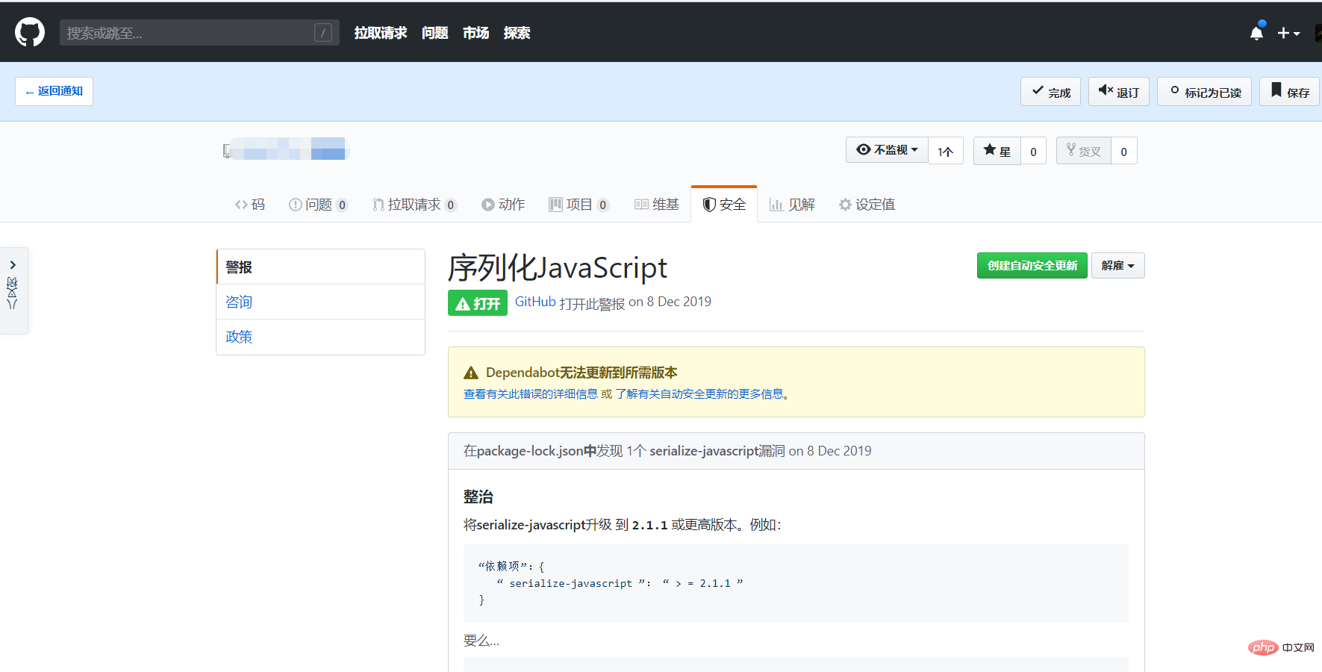Open the blurred repository name link
1322x672 pixels.
coord(288,149)
